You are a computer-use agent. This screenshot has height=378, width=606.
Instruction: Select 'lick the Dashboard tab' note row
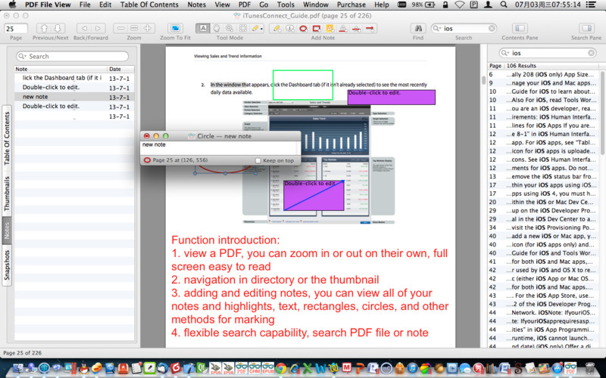[x=74, y=78]
